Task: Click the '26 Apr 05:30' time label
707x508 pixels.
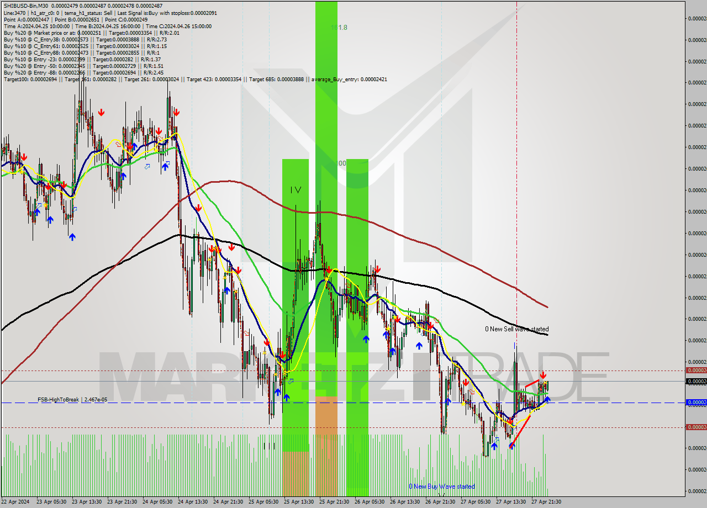Action: click(370, 502)
